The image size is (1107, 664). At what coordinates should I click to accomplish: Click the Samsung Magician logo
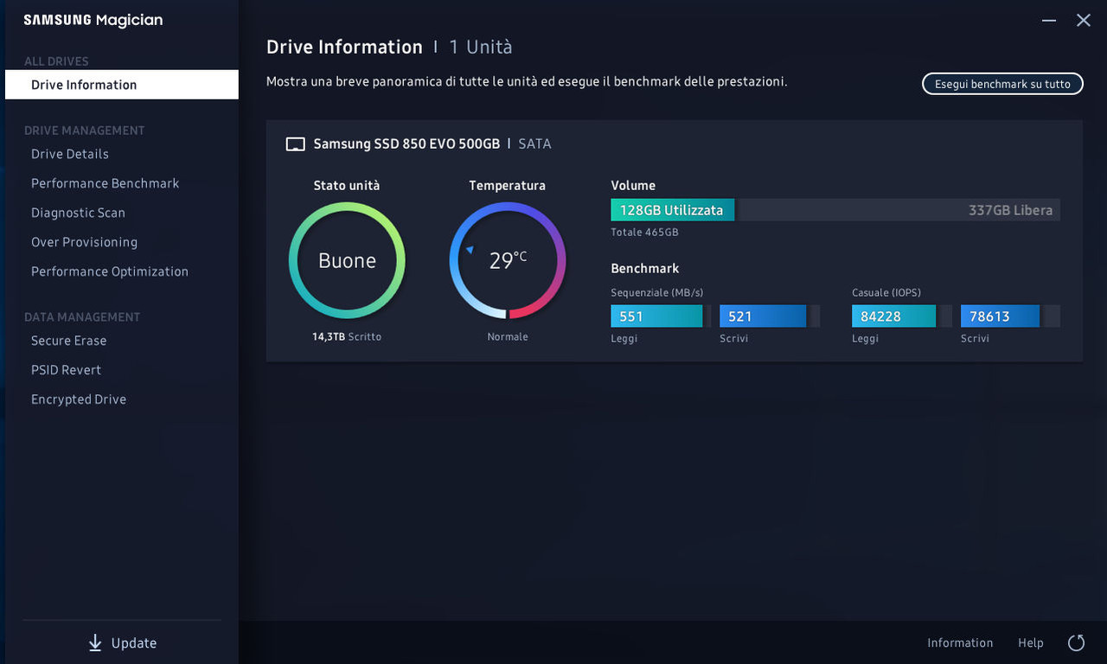[93, 20]
